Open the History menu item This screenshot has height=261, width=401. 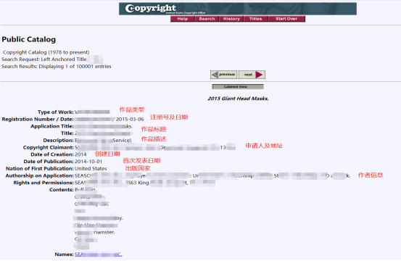(231, 19)
